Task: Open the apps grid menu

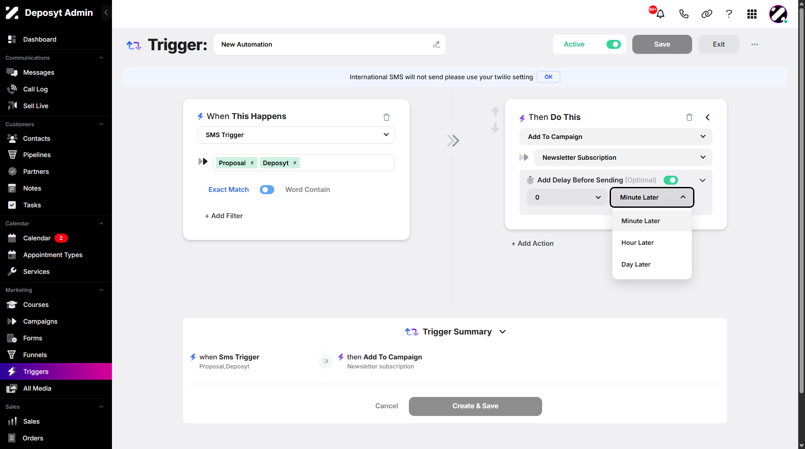Action: [752, 14]
